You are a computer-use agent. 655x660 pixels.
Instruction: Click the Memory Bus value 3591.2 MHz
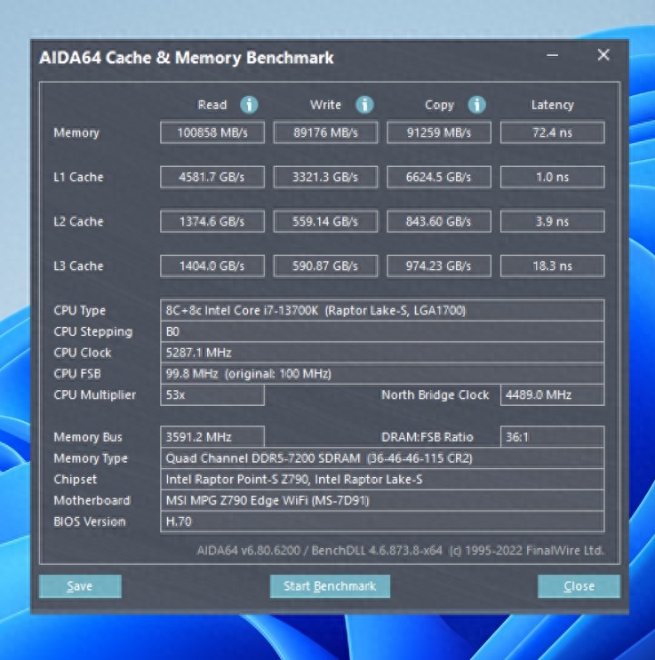click(212, 437)
